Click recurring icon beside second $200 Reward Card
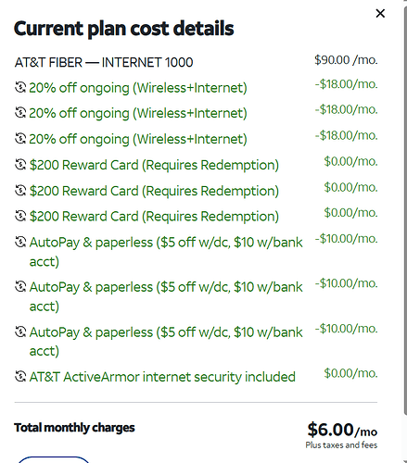 tap(20, 191)
